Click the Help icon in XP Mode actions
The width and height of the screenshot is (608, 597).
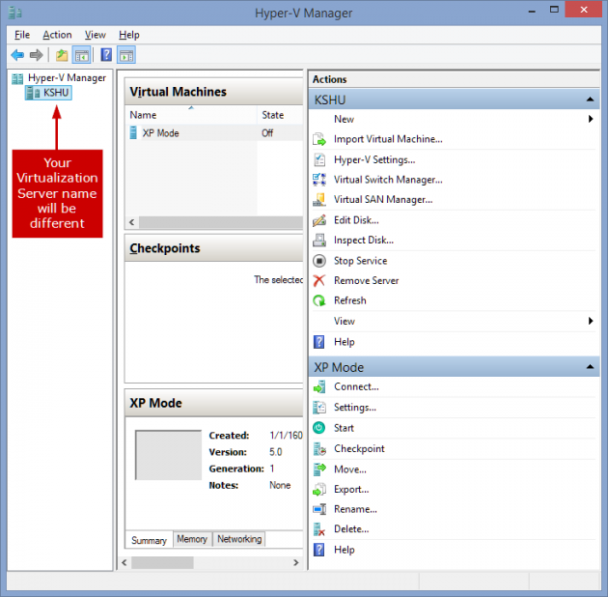pyautogui.click(x=318, y=550)
